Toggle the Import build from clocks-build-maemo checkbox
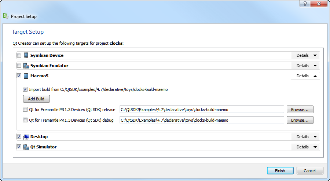This screenshot has height=181, width=330. (x=25, y=89)
